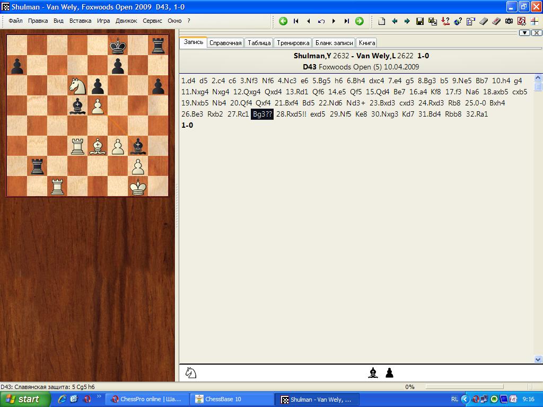Click the notation scrollbar down arrow
Image resolution: width=543 pixels, height=407 pixels.
538,359
